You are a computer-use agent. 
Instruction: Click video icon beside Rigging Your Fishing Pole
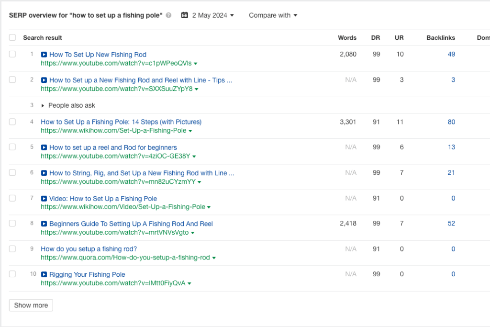pos(44,275)
